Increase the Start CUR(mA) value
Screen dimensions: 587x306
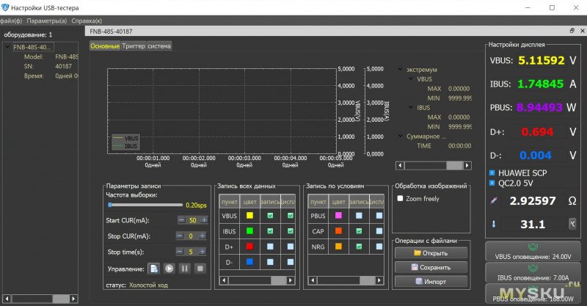tap(204, 220)
